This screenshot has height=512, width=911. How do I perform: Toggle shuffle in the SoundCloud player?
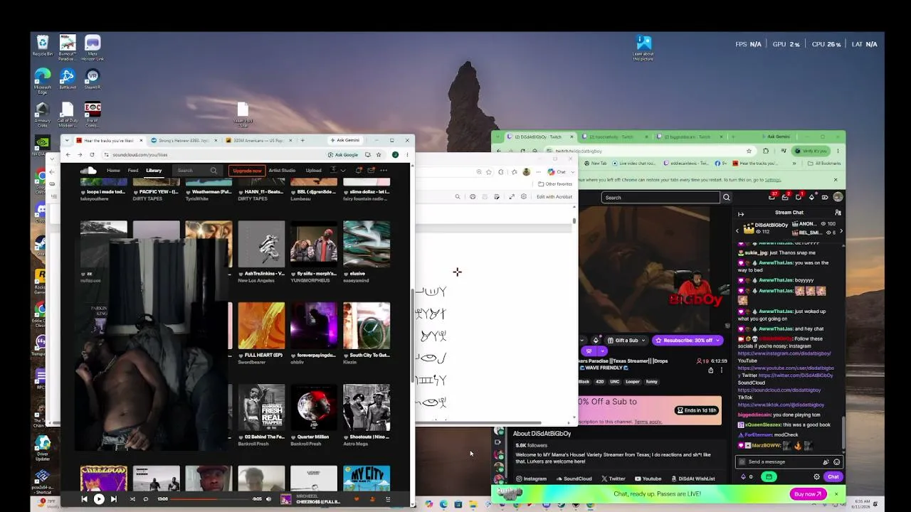point(132,499)
